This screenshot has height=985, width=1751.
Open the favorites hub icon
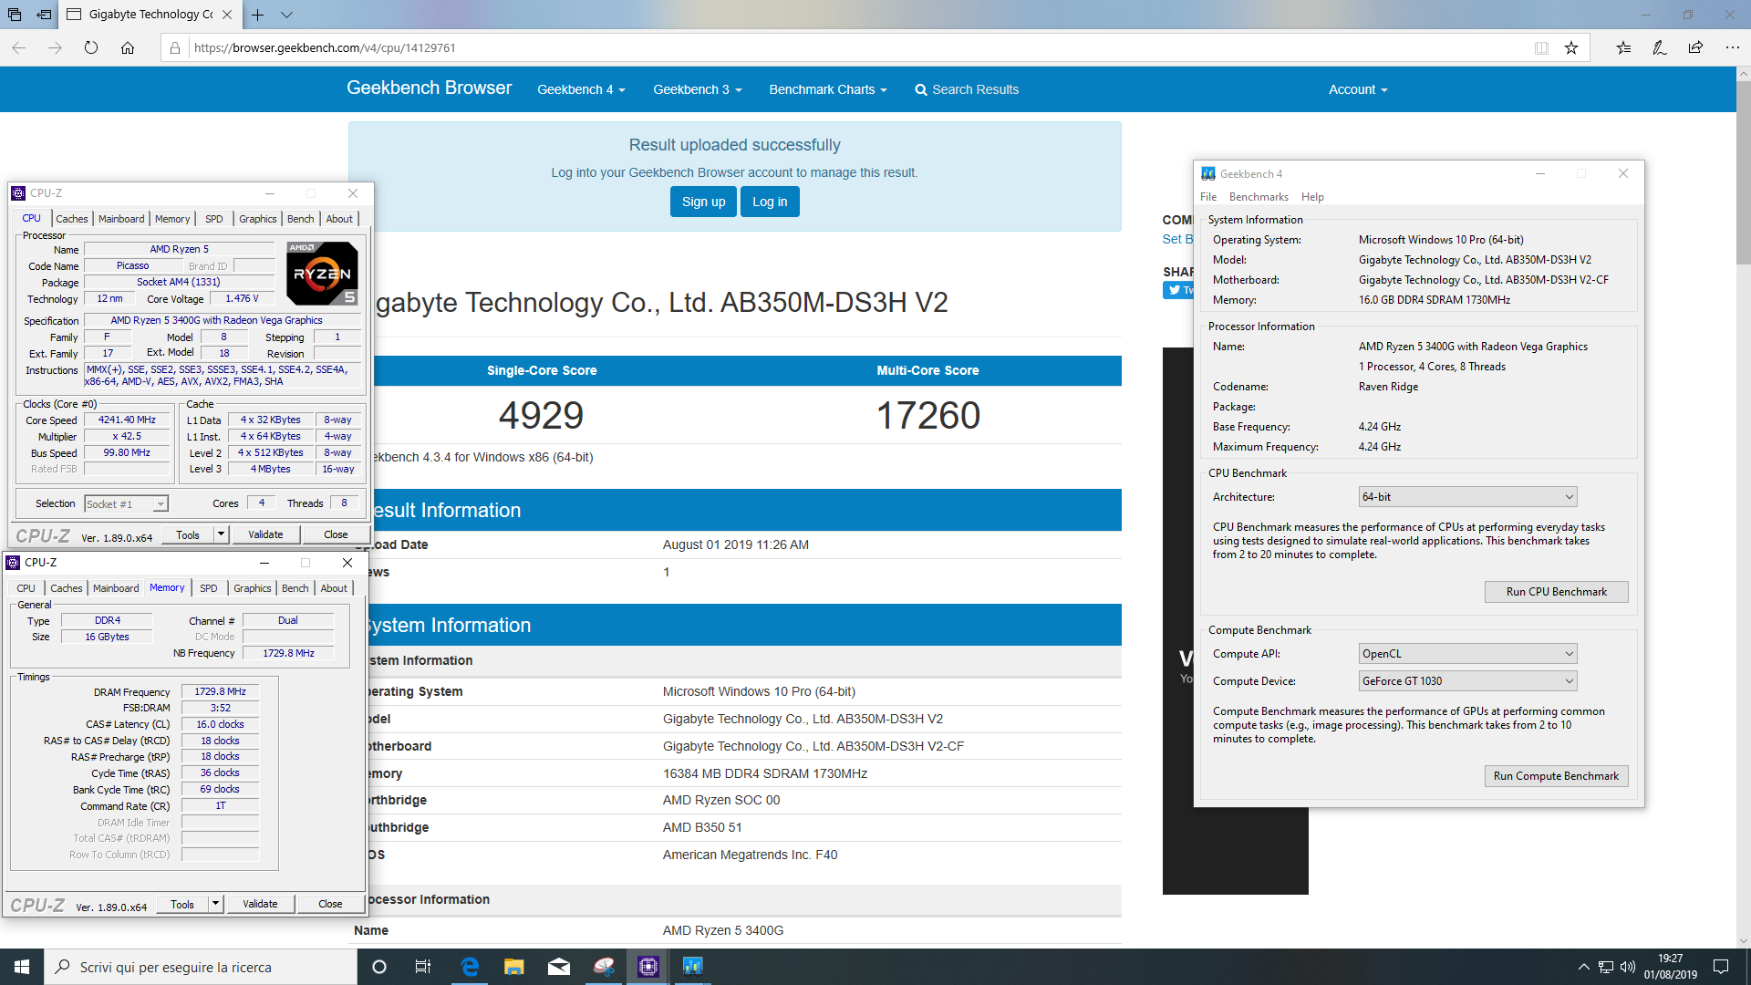1623,47
